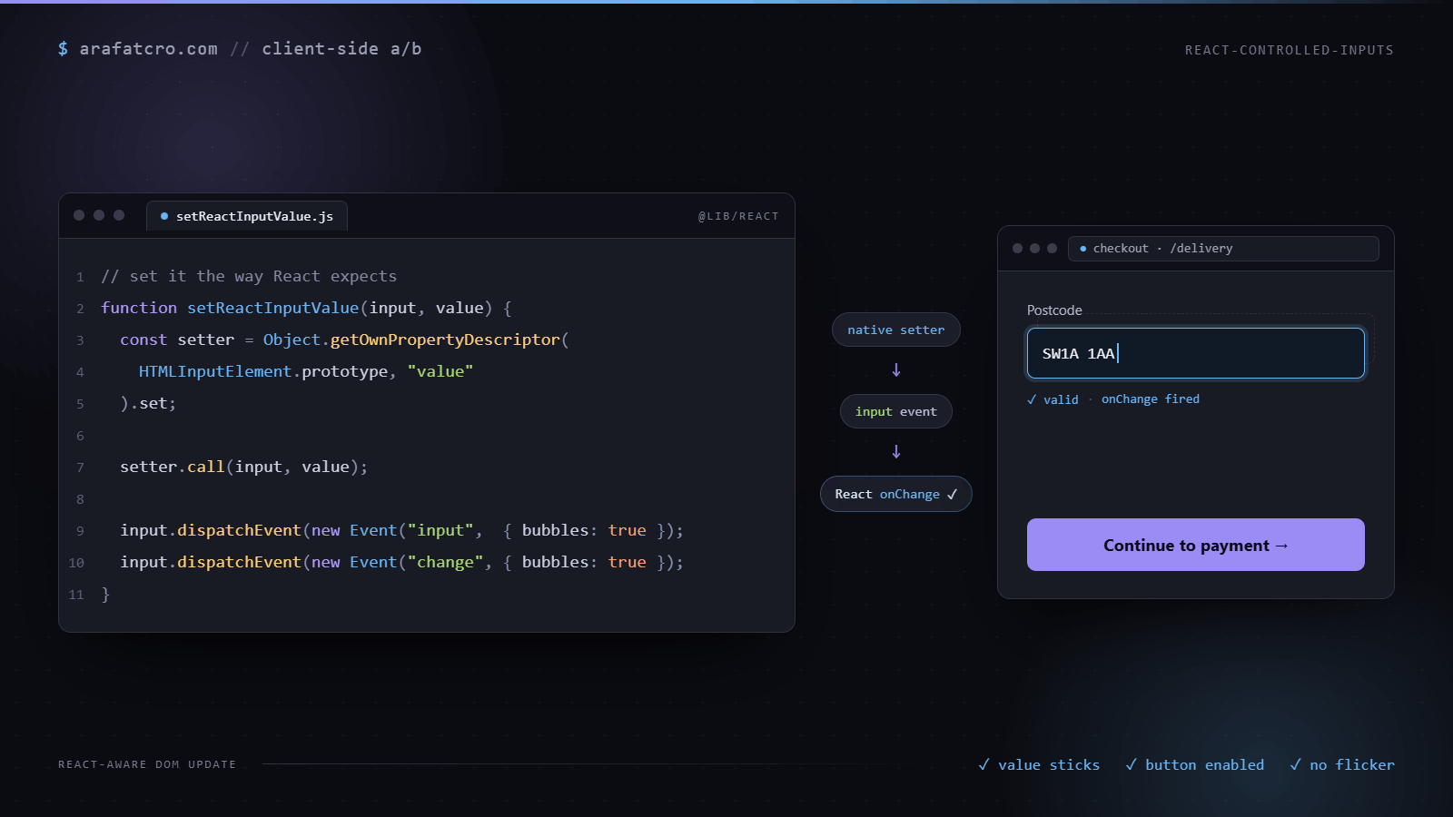
Task: Click the blue dot in editor tab
Action: click(164, 216)
